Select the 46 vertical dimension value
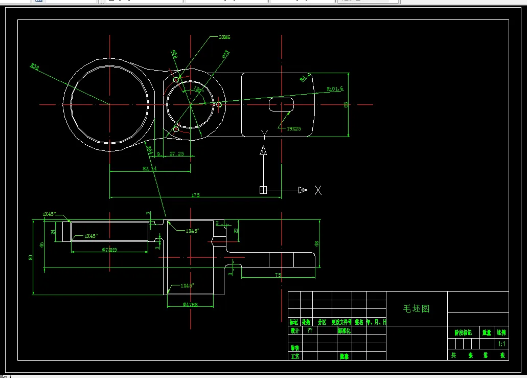527x378 pixels. click(x=42, y=245)
